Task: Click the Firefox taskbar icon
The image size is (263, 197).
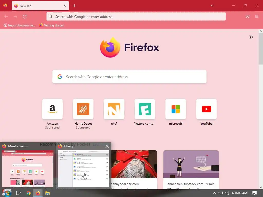Action: 38,193
